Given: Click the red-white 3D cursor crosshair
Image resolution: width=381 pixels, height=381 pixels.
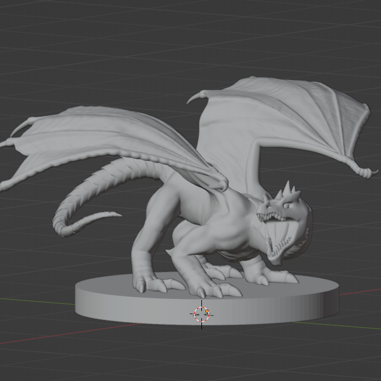Looking at the screenshot, I should tap(201, 315).
